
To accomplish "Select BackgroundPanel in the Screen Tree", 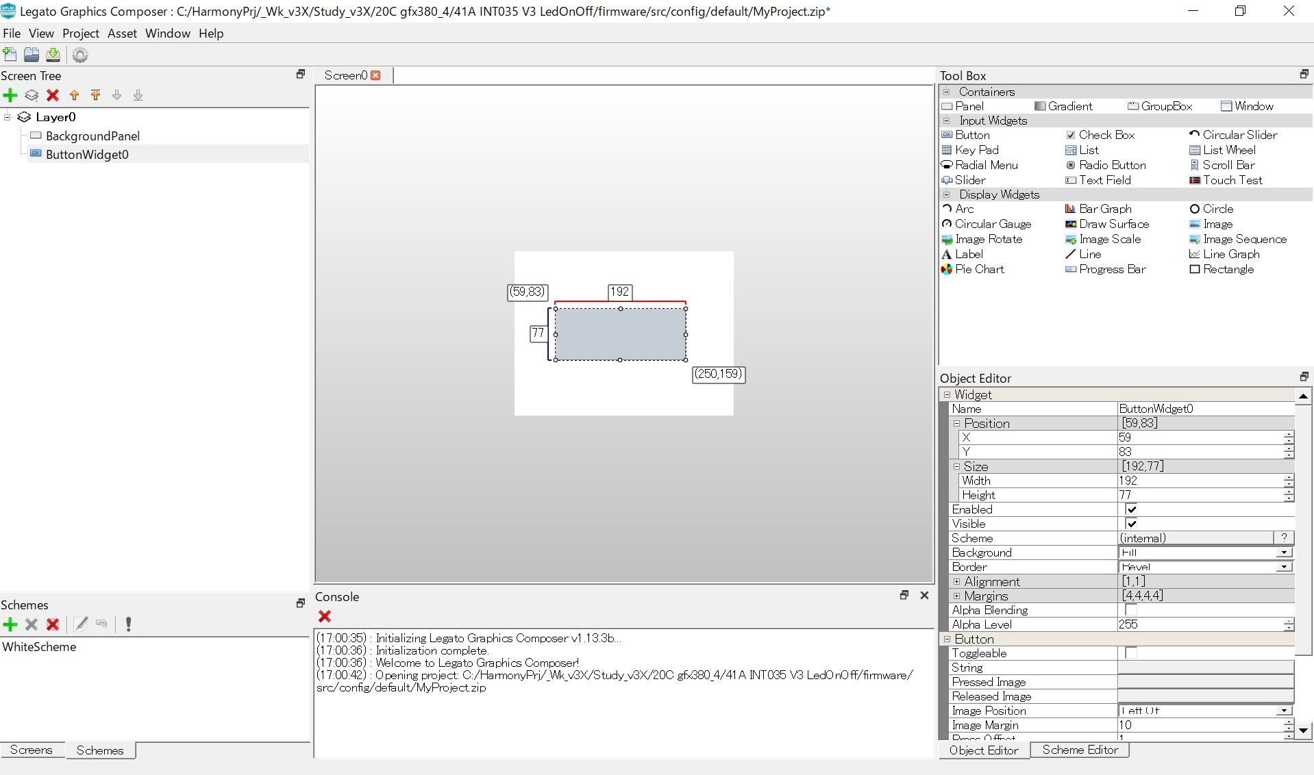I will (x=92, y=136).
